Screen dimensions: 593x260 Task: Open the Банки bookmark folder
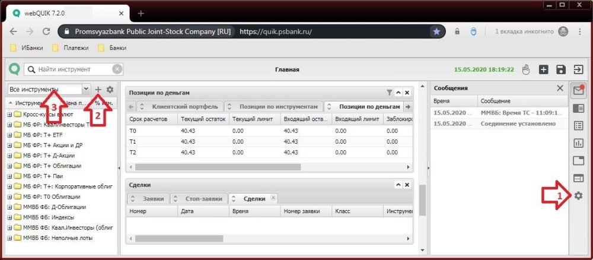point(113,47)
